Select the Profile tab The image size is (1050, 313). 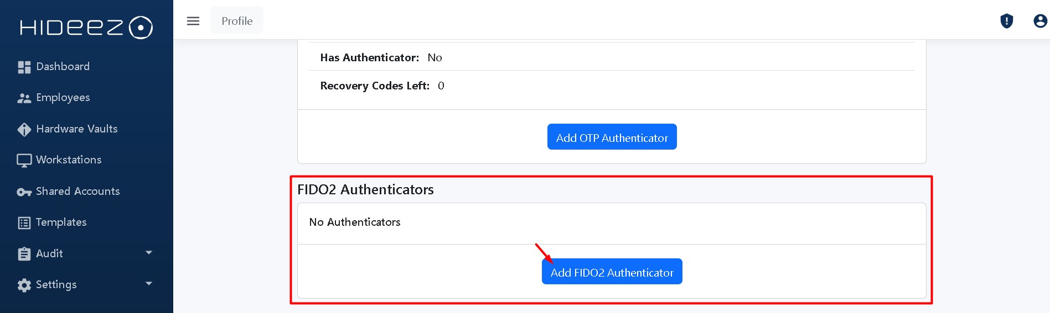(x=237, y=21)
